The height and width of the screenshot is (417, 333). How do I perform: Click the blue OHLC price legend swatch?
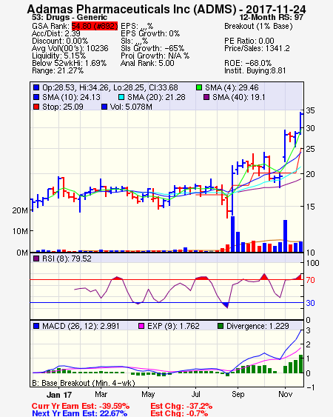(36, 87)
